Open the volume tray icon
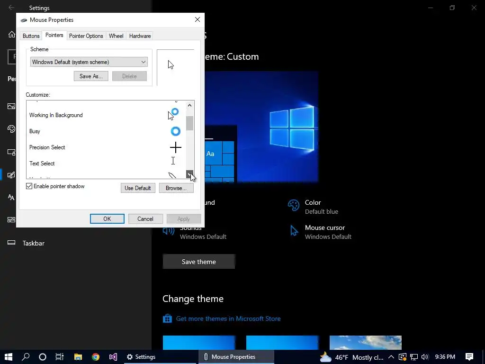 425,357
